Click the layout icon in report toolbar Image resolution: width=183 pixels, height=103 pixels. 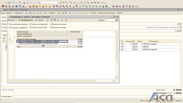click(x=55, y=20)
